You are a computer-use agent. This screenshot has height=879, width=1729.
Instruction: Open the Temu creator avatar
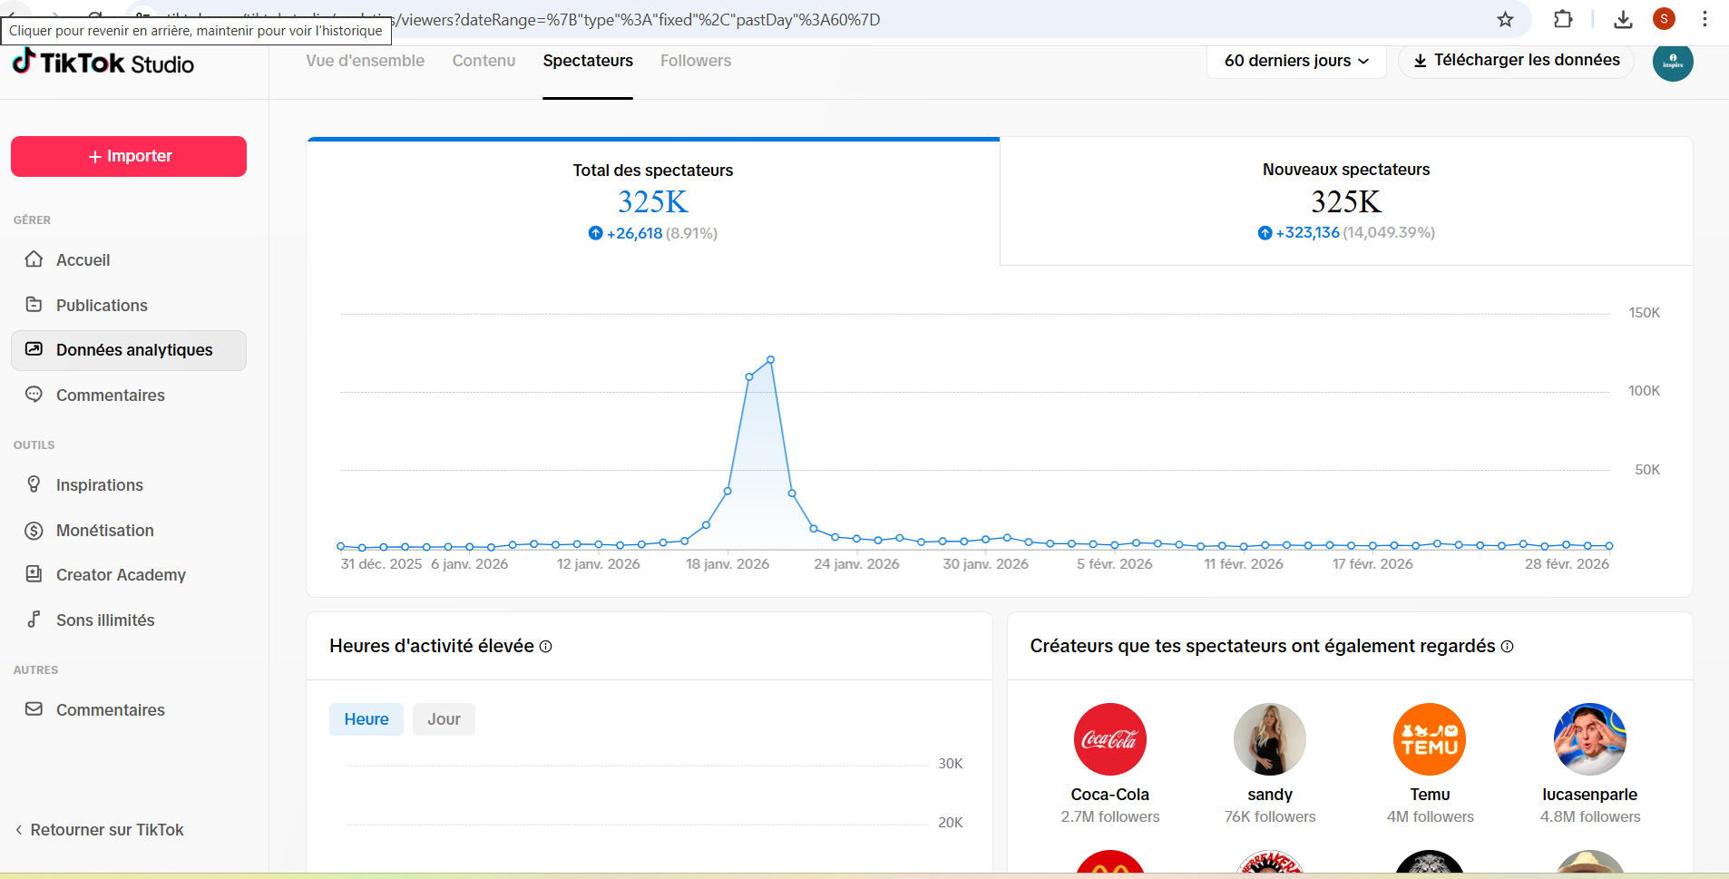(1429, 739)
